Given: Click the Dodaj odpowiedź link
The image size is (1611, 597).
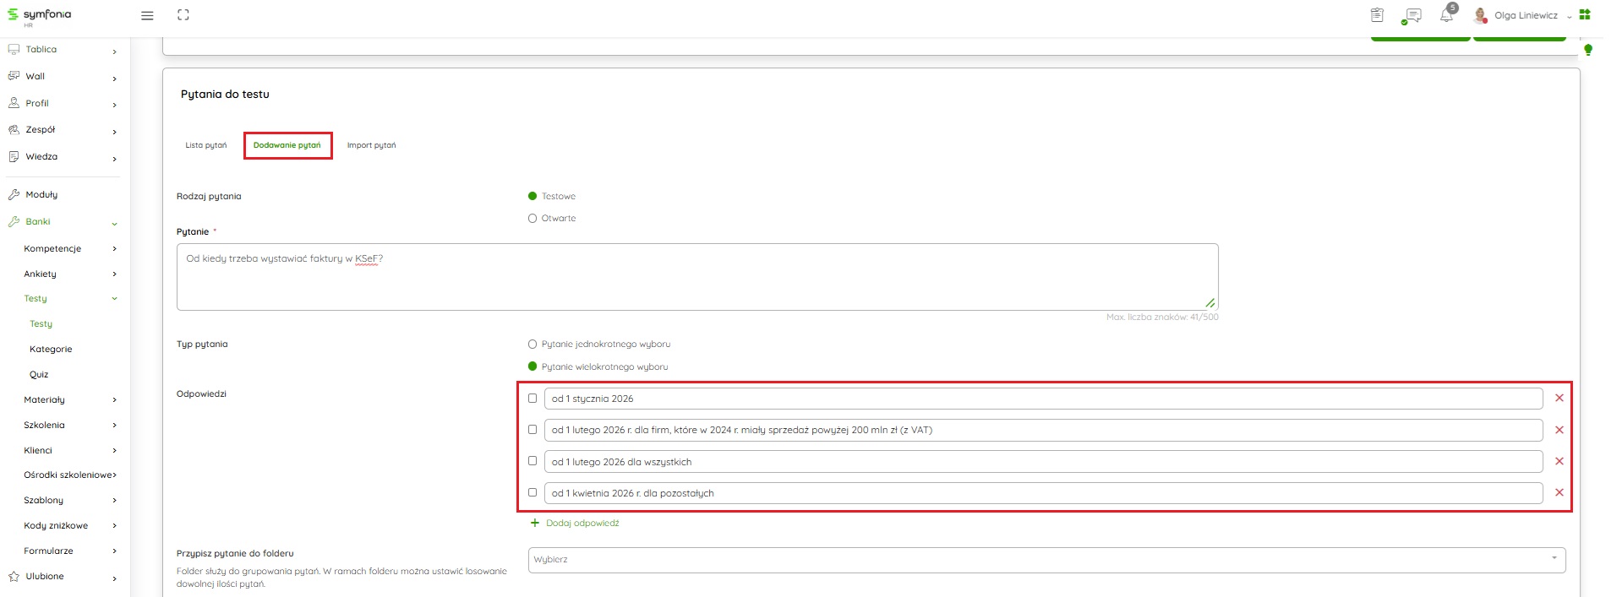Looking at the screenshot, I should click(x=582, y=523).
